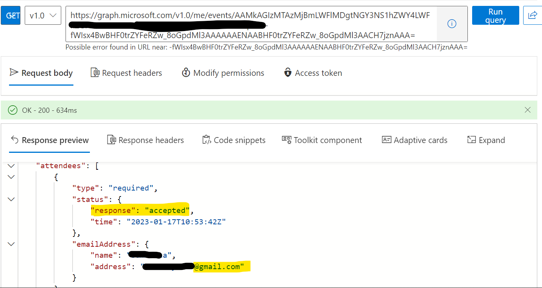
Task: Open Modify permissions tab
Action: pyautogui.click(x=223, y=73)
